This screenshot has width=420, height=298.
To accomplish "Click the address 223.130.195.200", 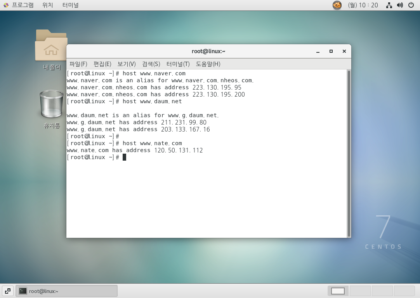I will point(219,94).
